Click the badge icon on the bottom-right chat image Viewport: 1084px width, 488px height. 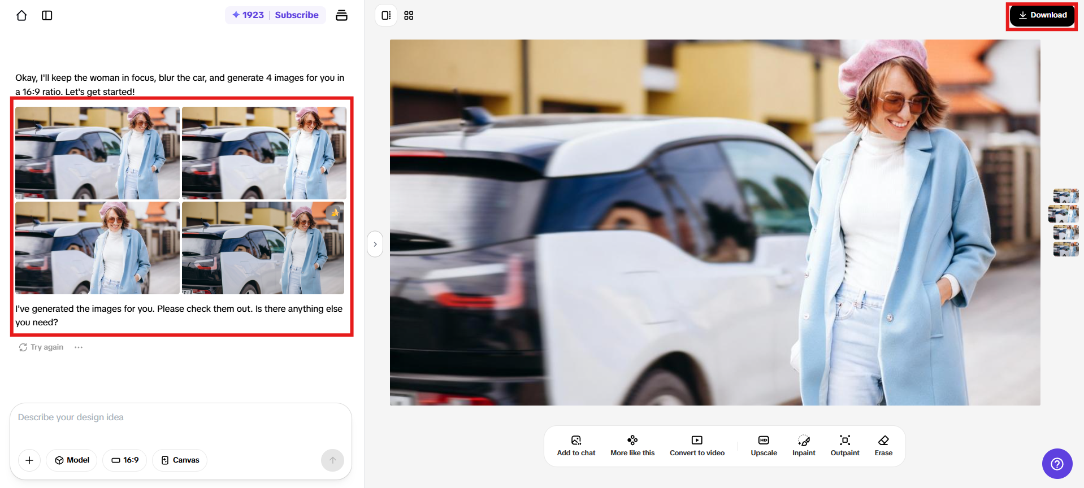coord(335,213)
